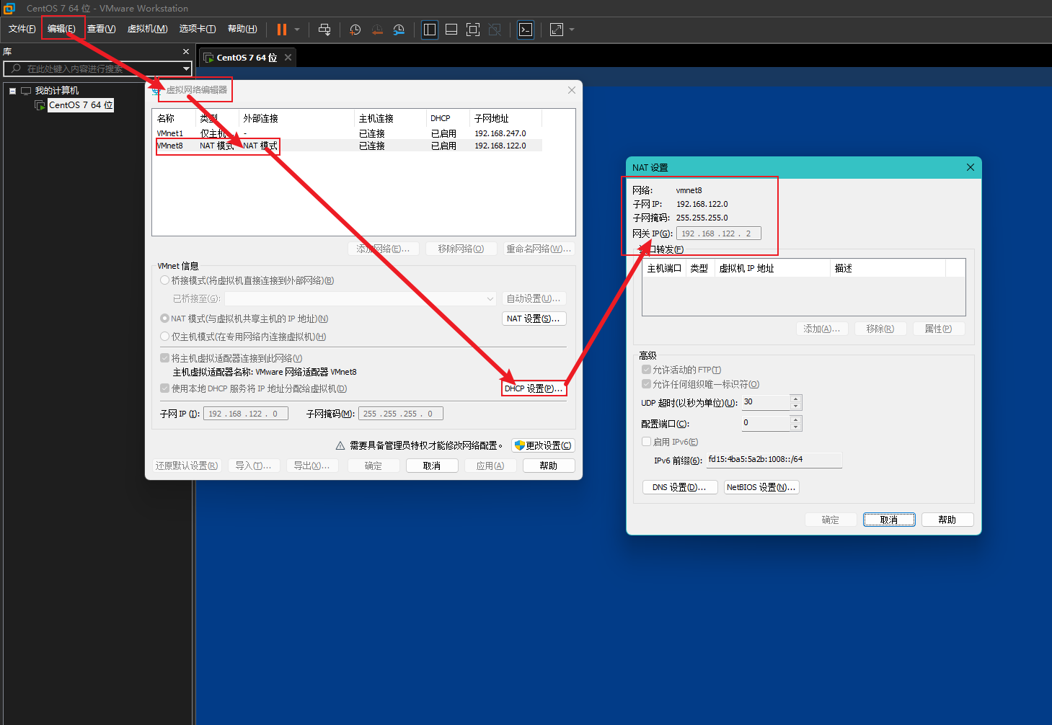Toggle the thumbnail bar view icon
Image resolution: width=1052 pixels, height=725 pixels.
click(x=451, y=30)
